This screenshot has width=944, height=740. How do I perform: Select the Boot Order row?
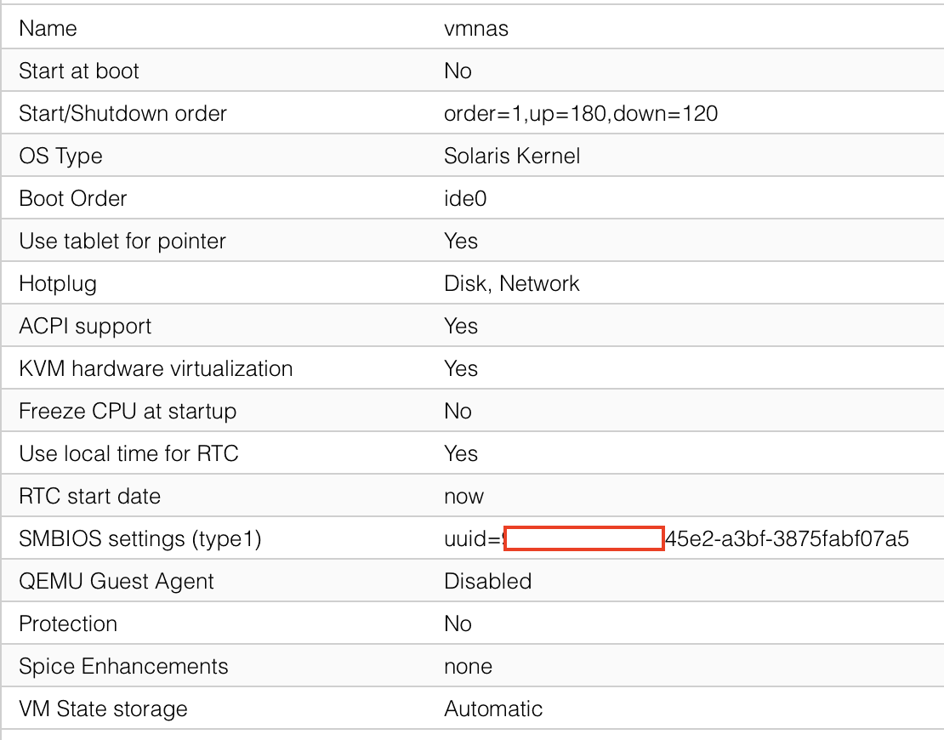click(72, 198)
